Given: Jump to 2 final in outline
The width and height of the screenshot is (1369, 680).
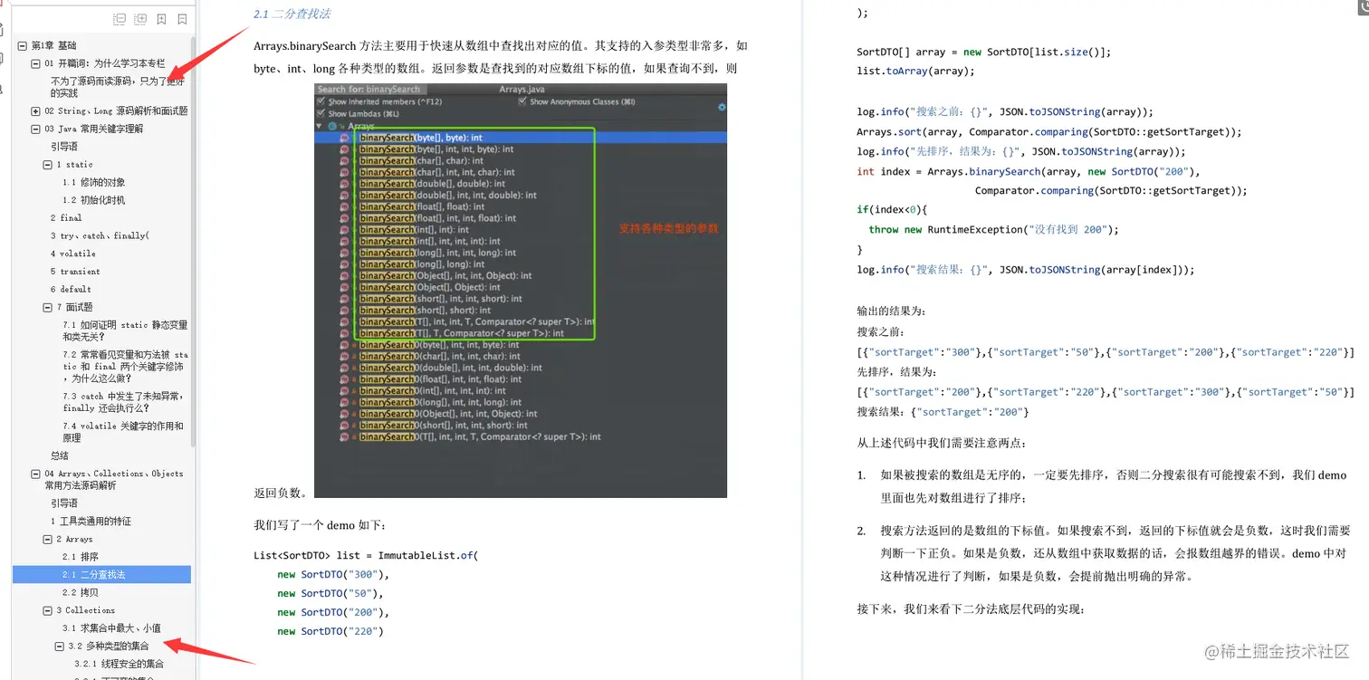Looking at the screenshot, I should 66,217.
